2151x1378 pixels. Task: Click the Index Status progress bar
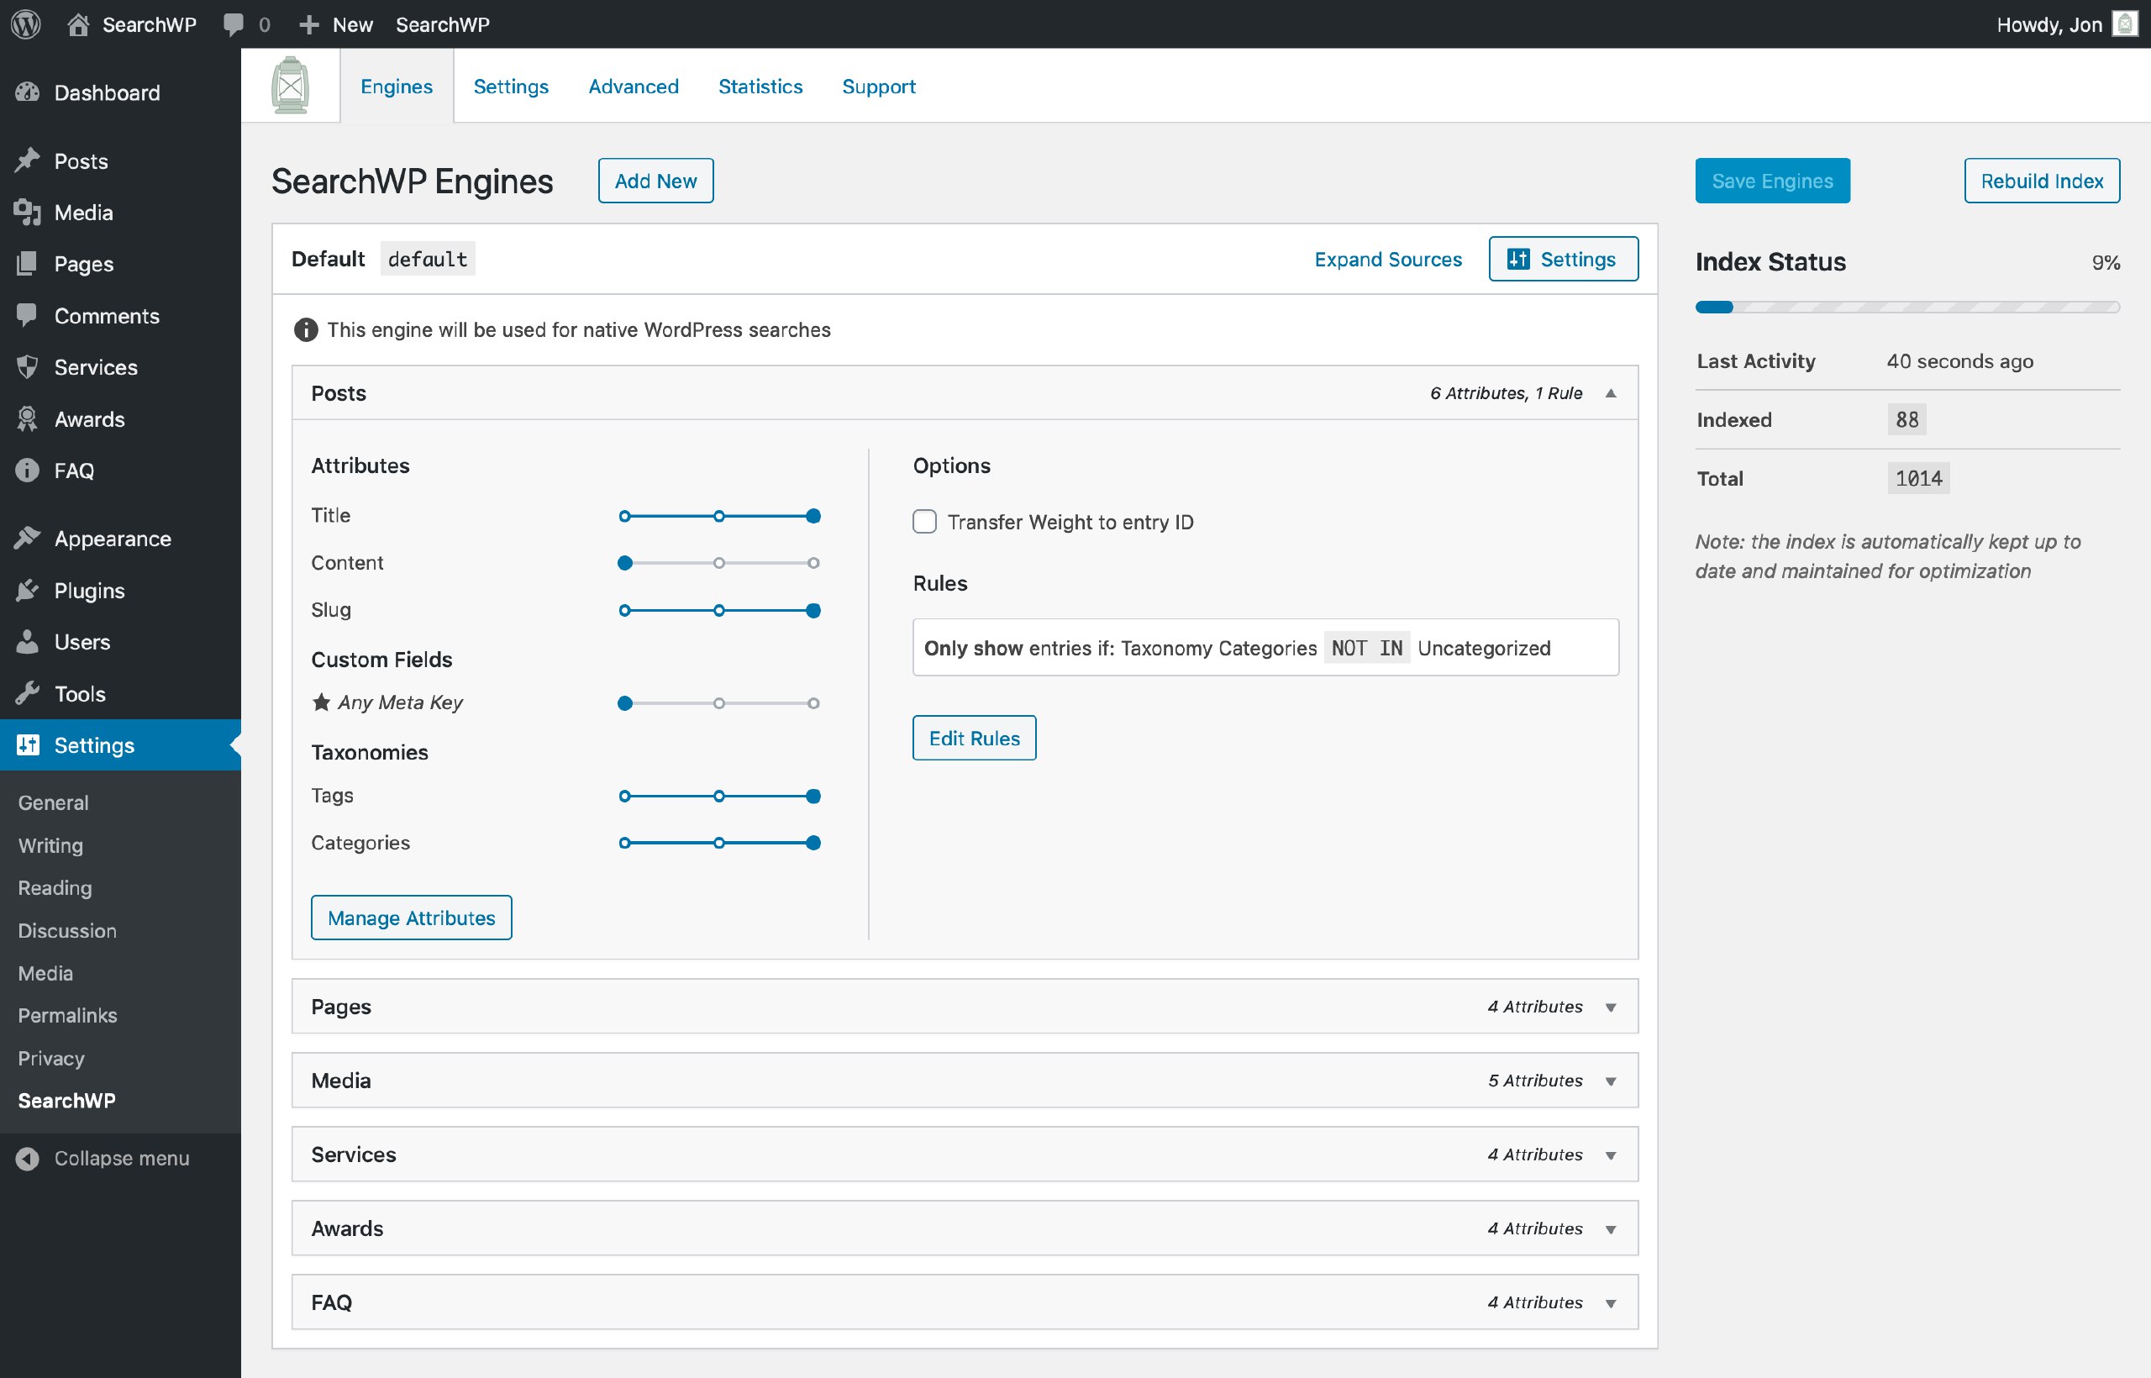[x=1907, y=307]
